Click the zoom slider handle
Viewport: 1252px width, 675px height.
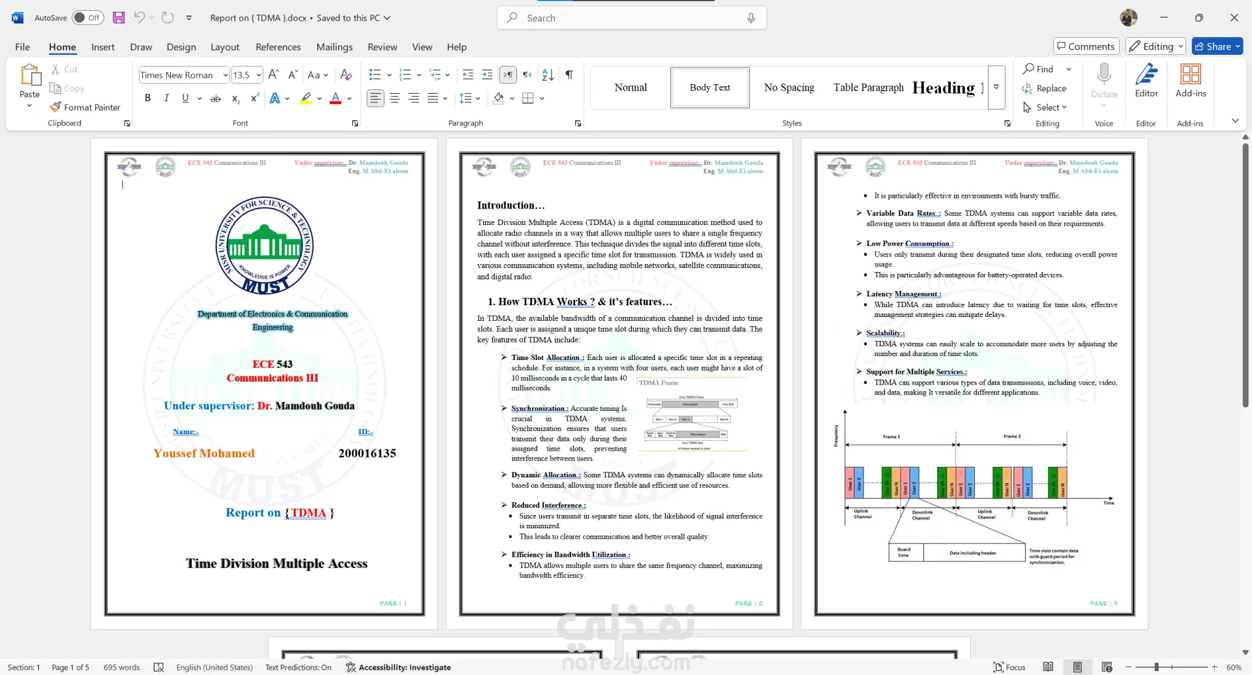coord(1156,667)
